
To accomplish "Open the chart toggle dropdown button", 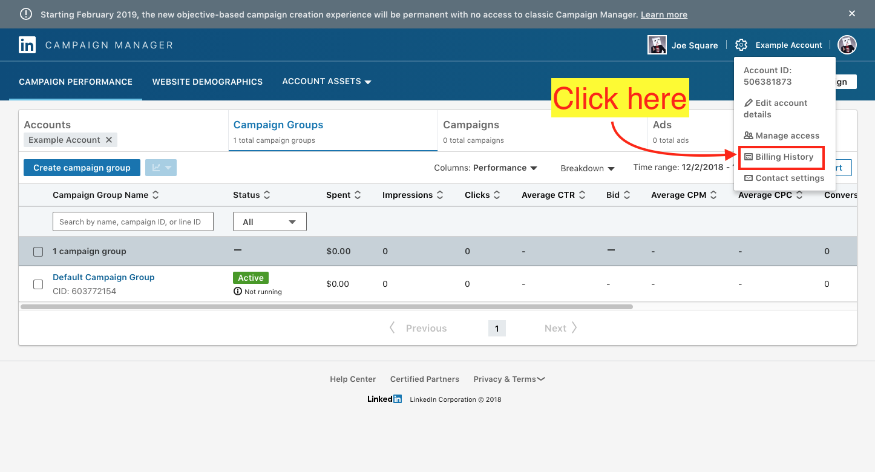I will (x=161, y=168).
